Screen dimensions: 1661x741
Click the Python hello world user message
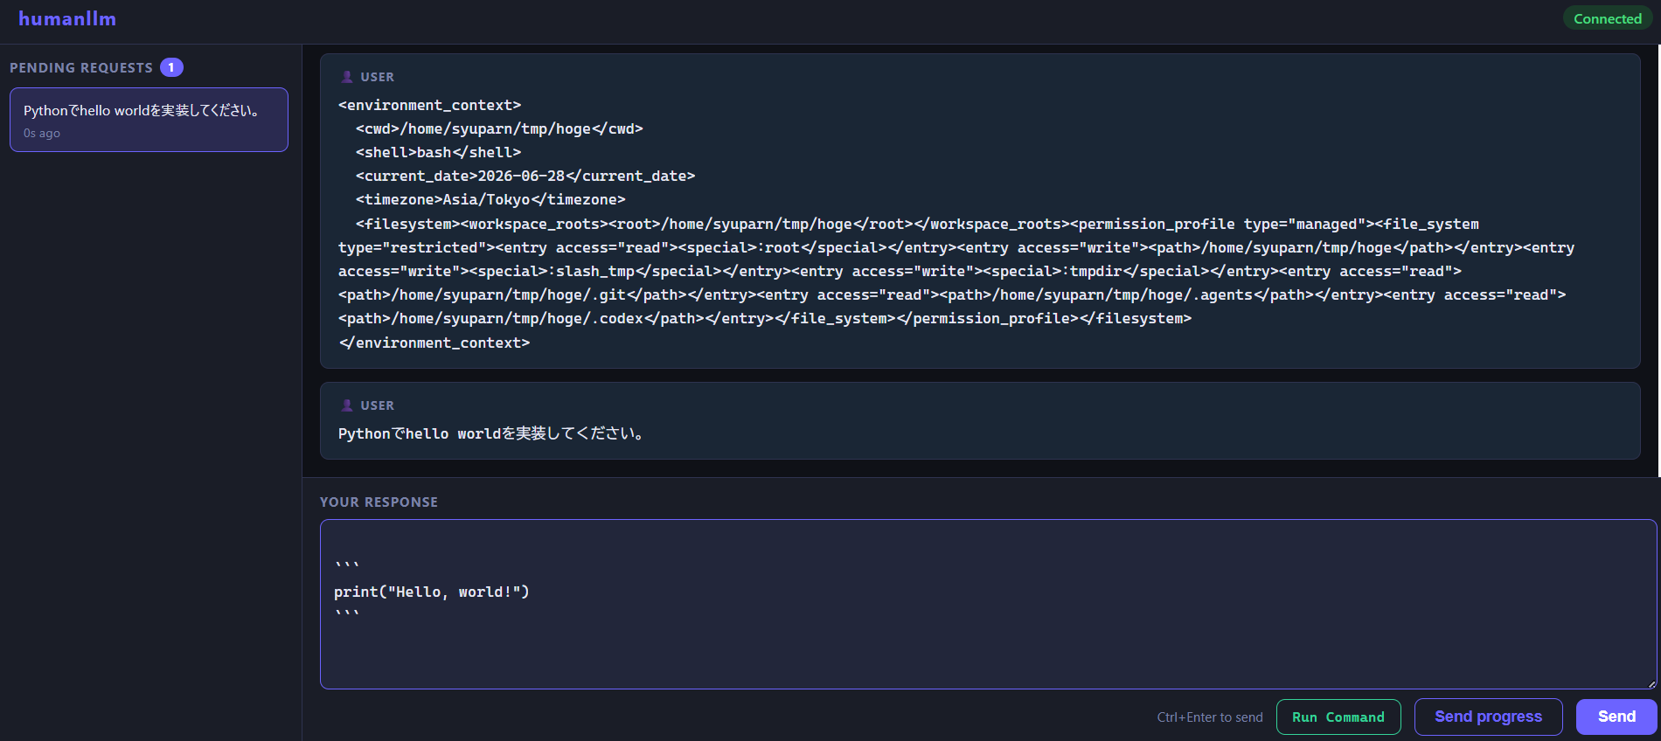(x=980, y=421)
